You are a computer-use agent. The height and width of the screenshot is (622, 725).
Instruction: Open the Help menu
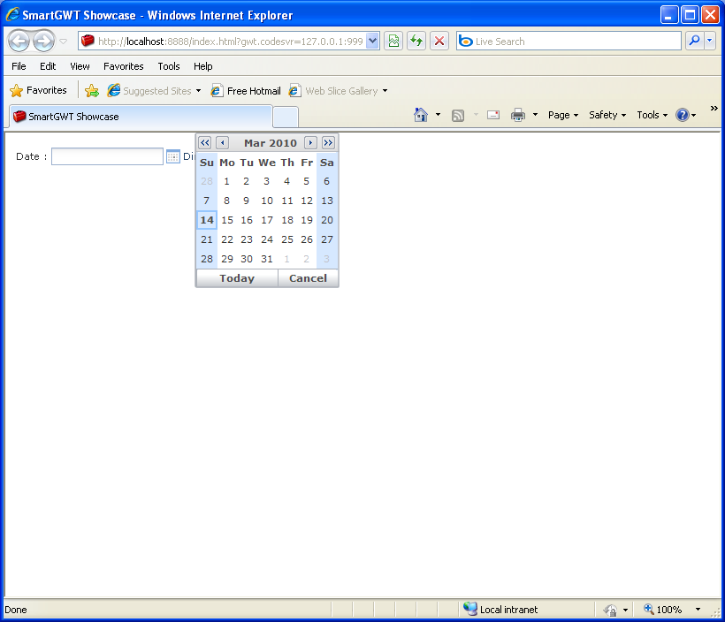pos(203,66)
